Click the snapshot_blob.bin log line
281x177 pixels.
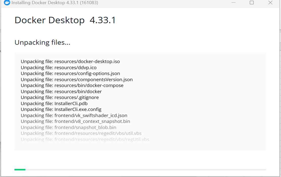(x=68, y=127)
